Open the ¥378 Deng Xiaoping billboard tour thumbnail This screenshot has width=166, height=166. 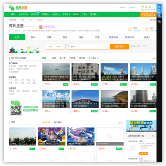pyautogui.click(x=114, y=72)
